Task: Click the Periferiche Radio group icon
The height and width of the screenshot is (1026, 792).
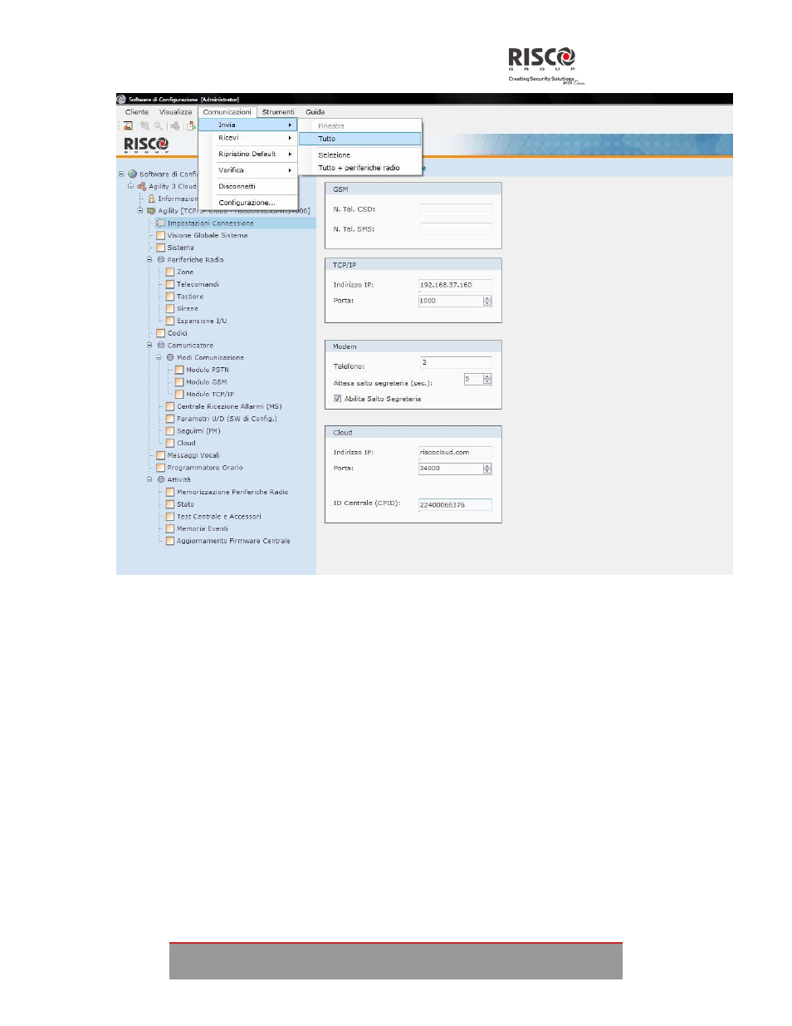Action: tap(161, 260)
